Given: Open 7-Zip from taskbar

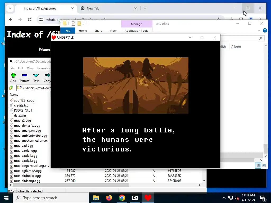Looking at the screenshot, I should [x=135, y=198].
